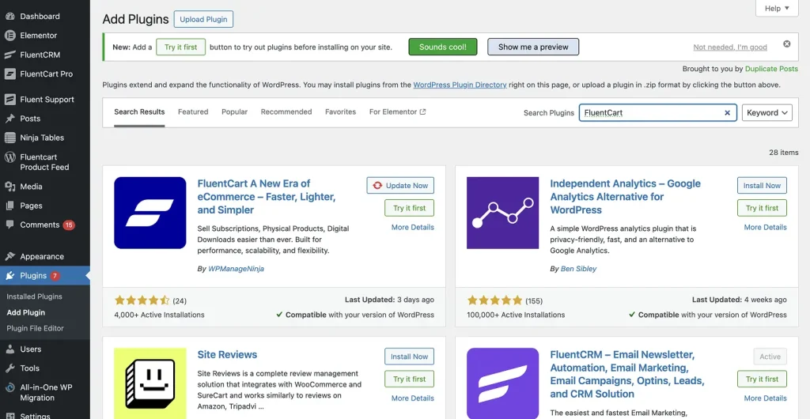Open More Details for FluentCRM plugin
The width and height of the screenshot is (810, 419).
tap(766, 398)
